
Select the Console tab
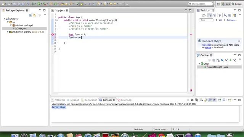(107, 100)
